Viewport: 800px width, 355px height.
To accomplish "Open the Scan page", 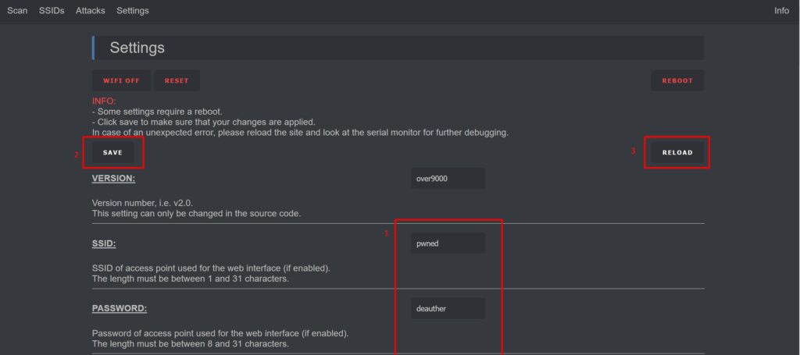I will (x=17, y=11).
